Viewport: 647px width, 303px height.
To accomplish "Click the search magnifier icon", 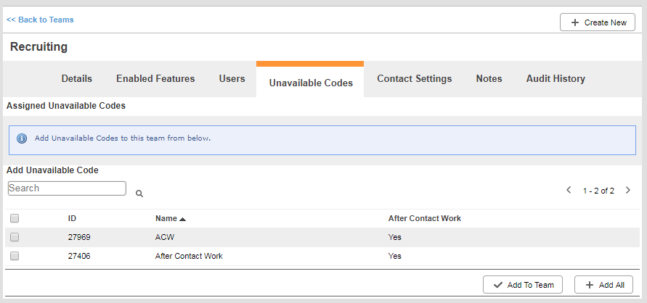I will (139, 194).
